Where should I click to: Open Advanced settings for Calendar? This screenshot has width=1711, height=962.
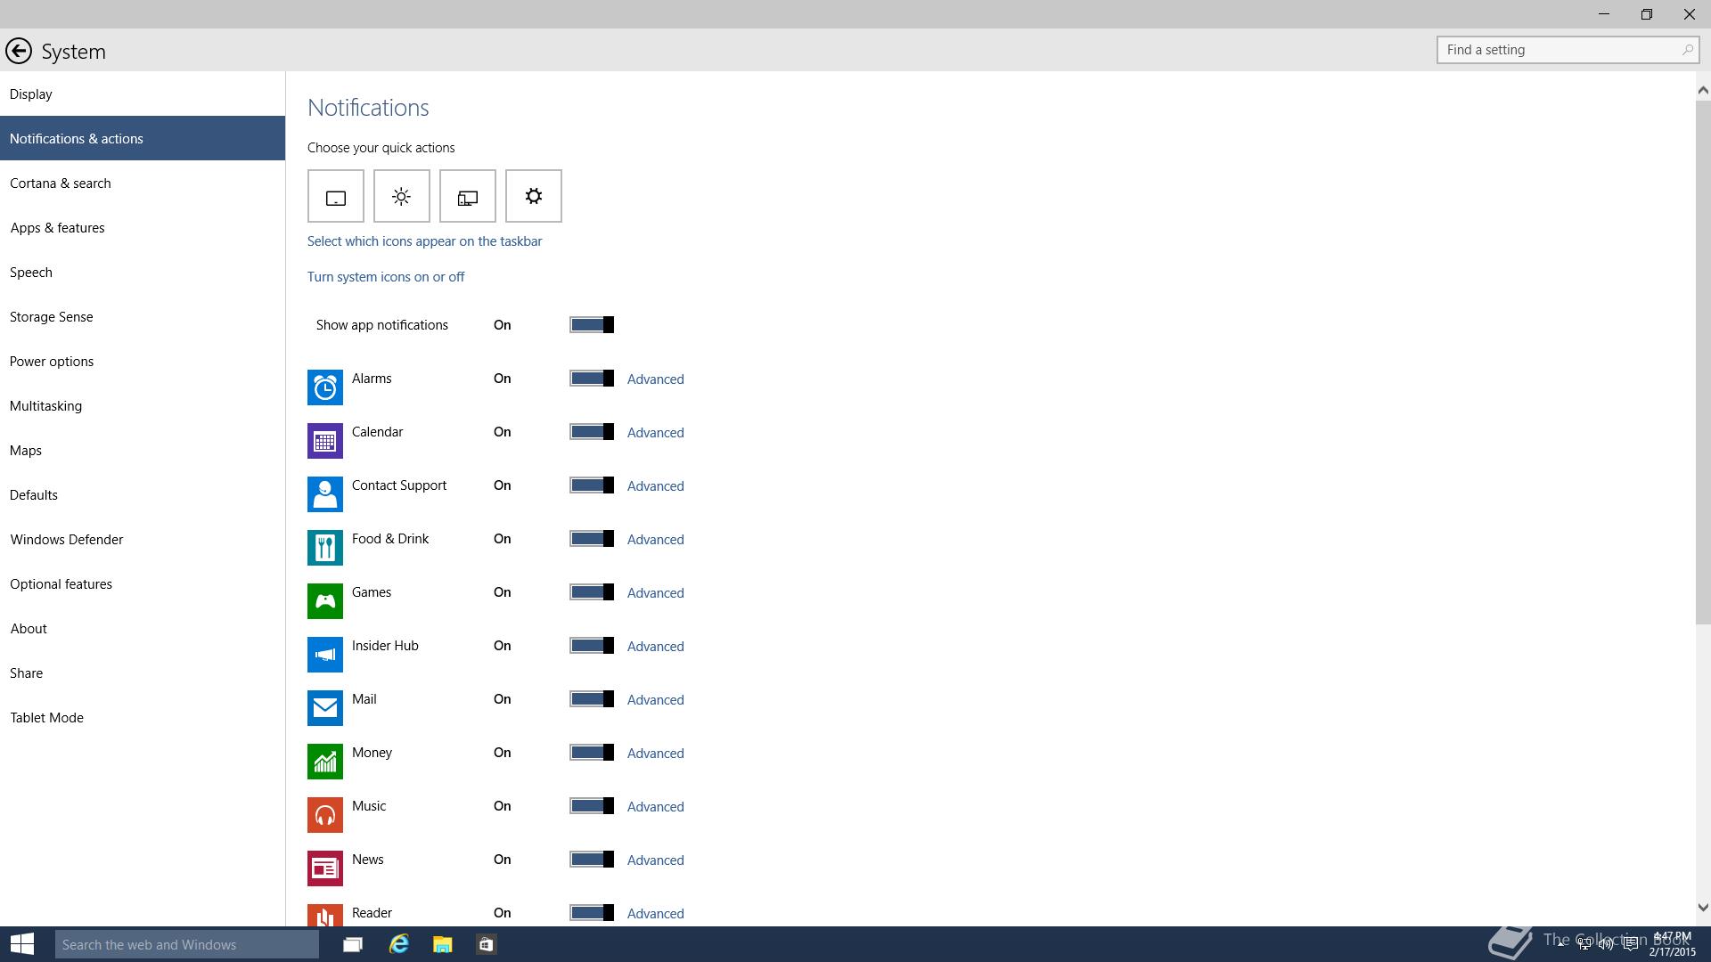point(656,433)
